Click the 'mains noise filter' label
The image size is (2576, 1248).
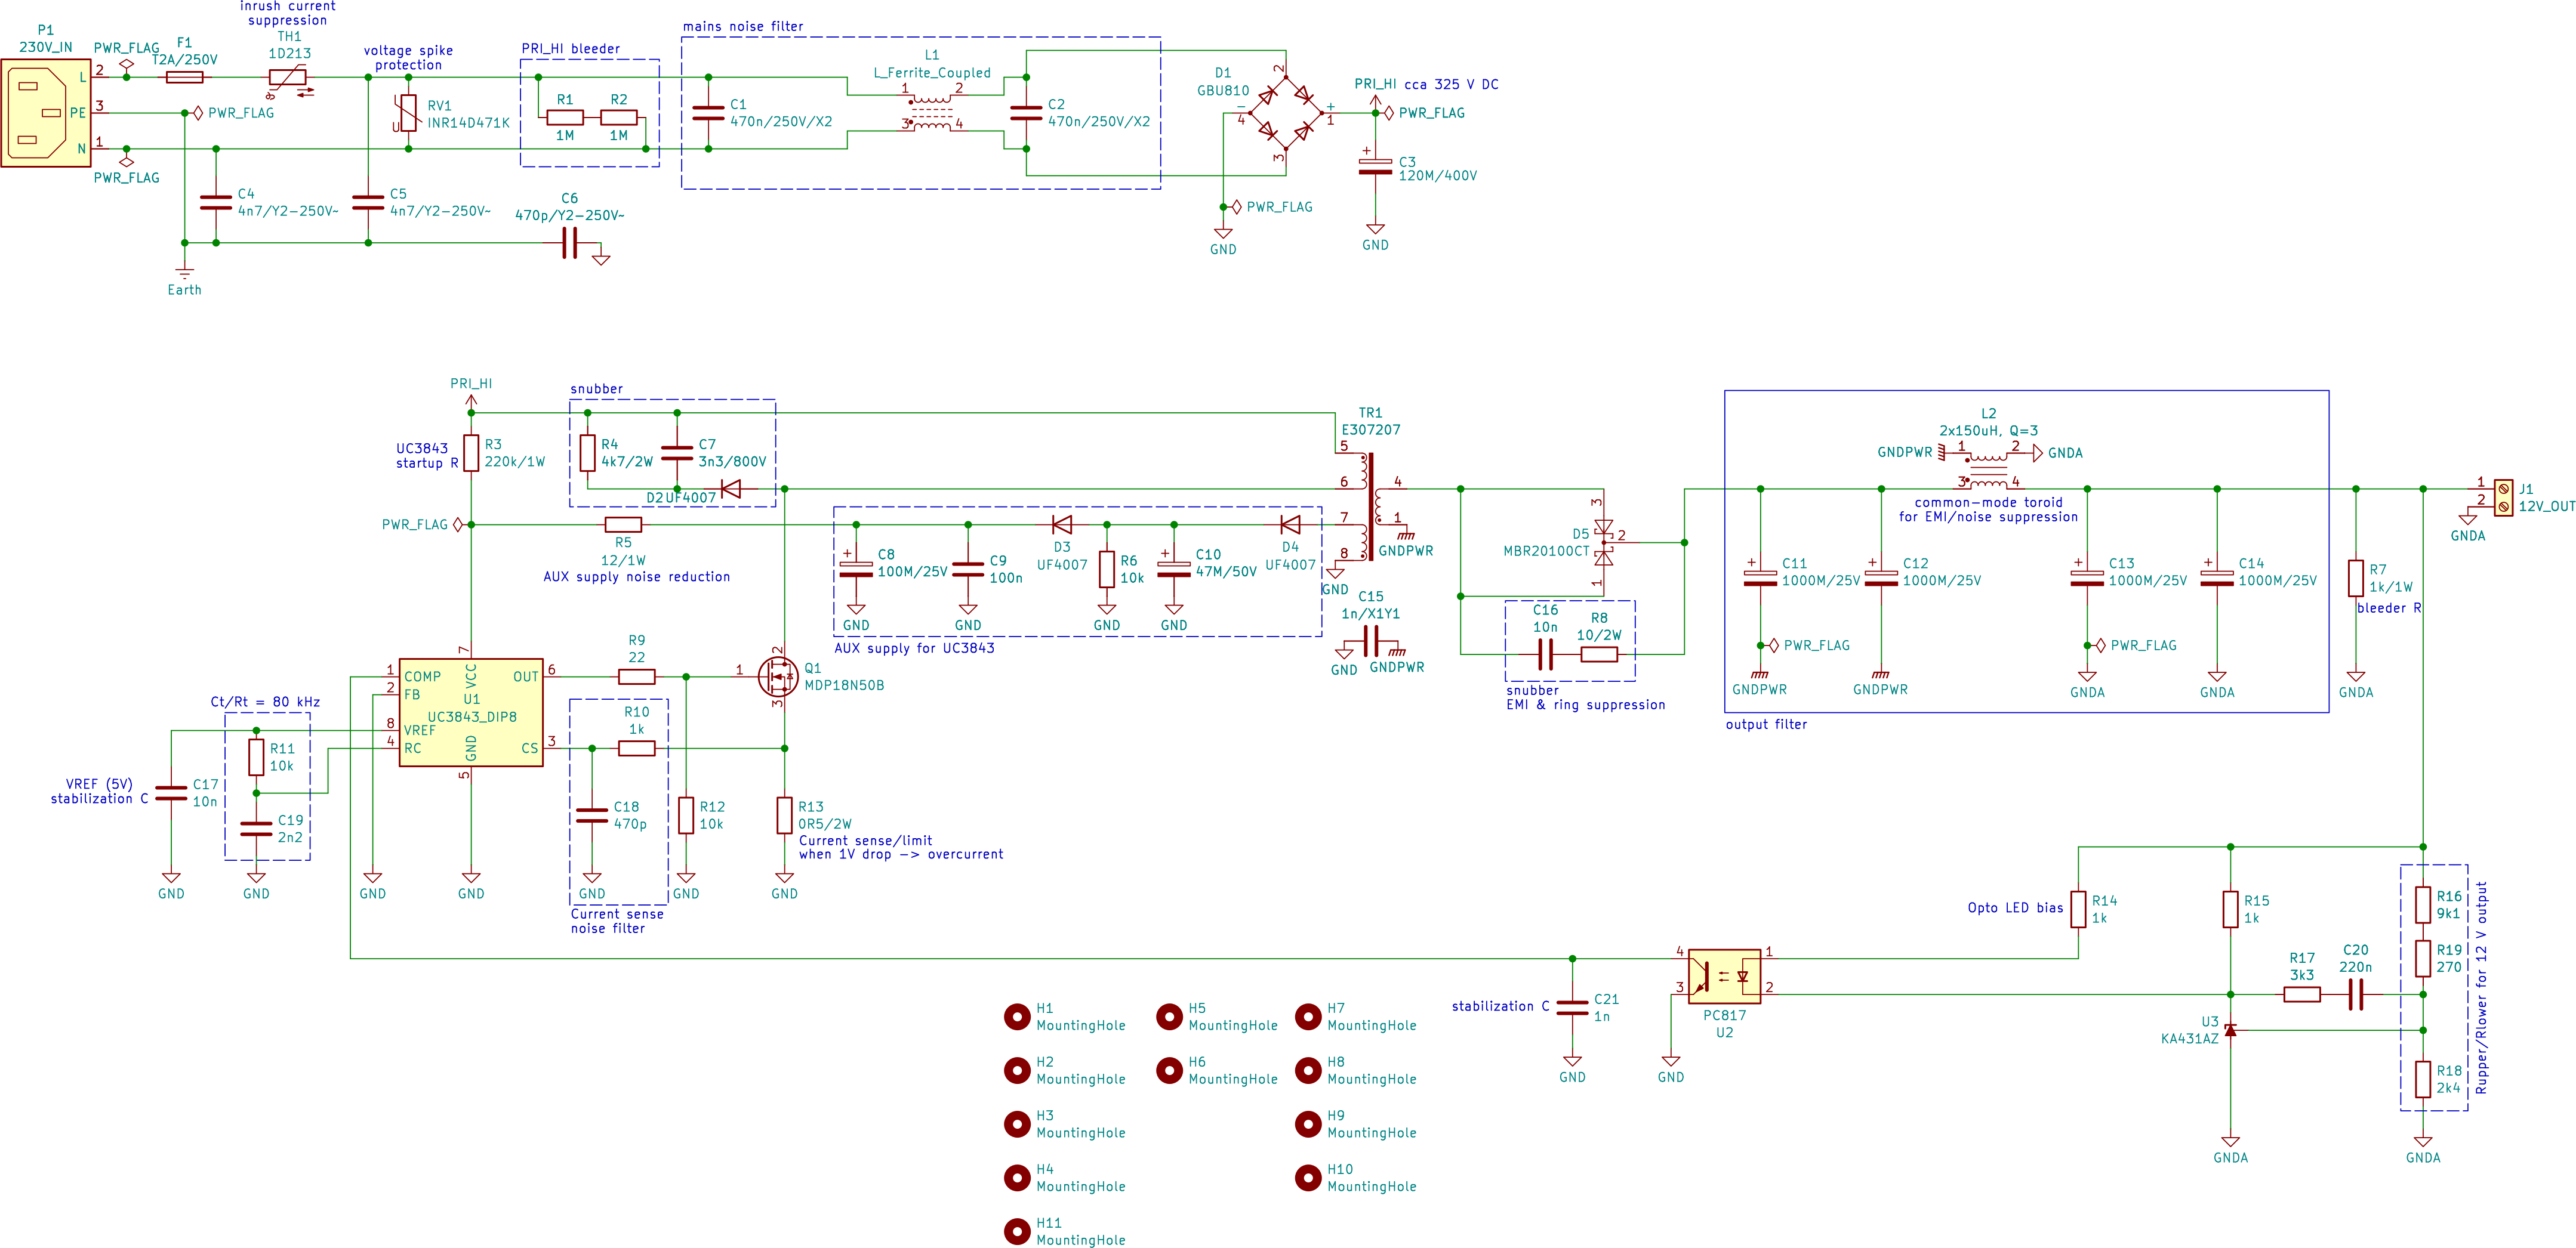click(742, 27)
